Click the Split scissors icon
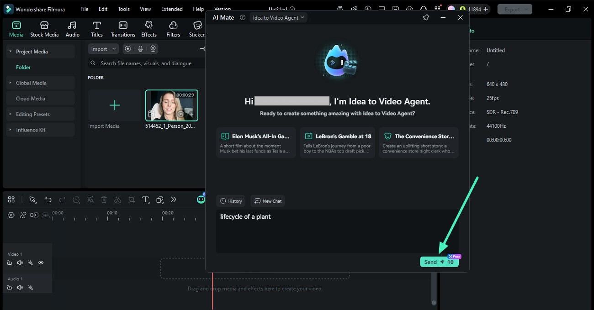594x310 pixels. (x=117, y=200)
